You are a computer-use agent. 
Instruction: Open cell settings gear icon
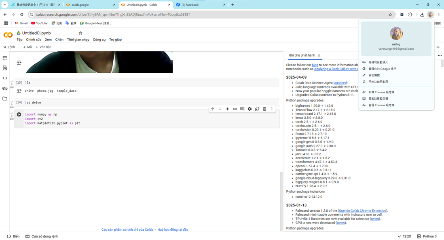(249, 109)
